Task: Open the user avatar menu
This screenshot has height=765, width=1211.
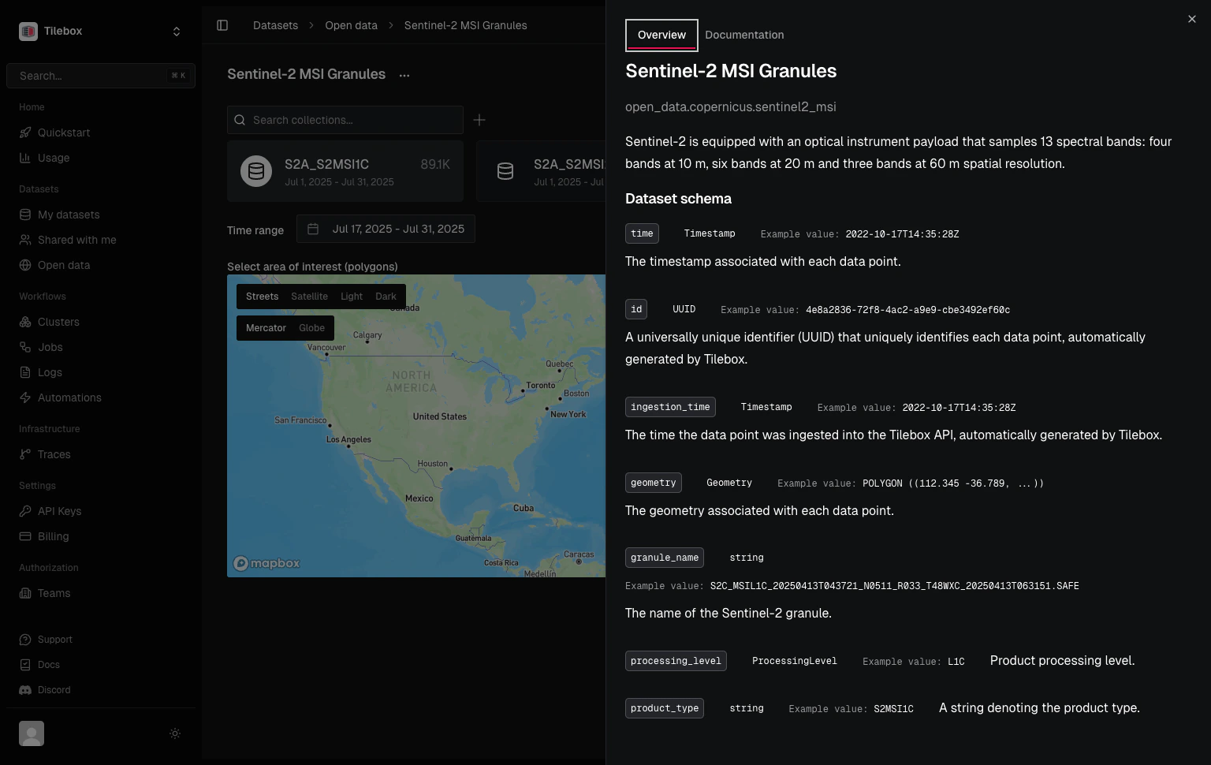Action: point(32,733)
